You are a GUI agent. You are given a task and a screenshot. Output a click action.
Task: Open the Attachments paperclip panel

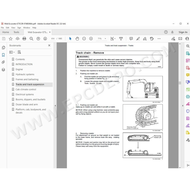pyautogui.click(x=3, y=62)
